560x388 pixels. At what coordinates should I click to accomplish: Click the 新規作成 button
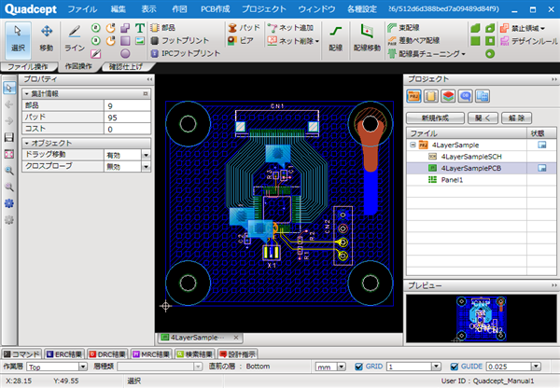point(435,118)
